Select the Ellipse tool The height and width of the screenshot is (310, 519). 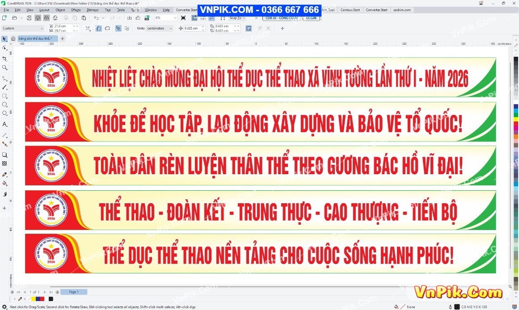click(4, 105)
